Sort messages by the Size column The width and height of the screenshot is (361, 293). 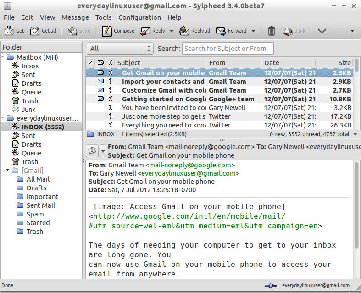(334, 63)
